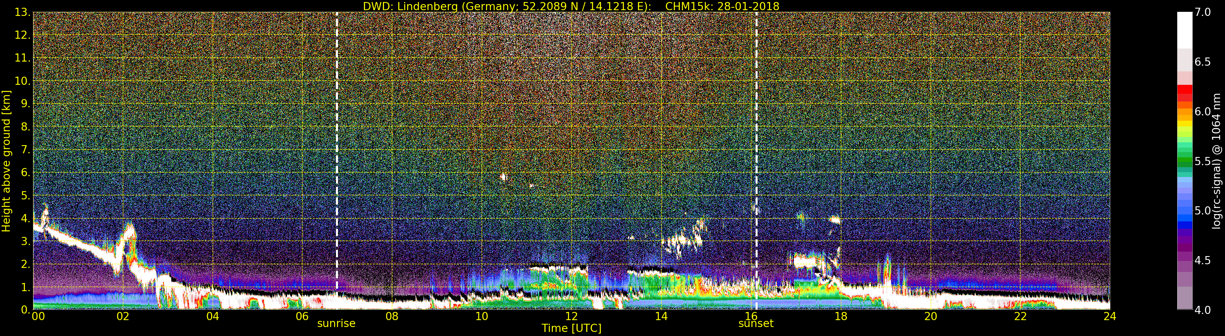1225x336 pixels.
Task: Click the '4.0' colorbar tick value
Action: coord(1203,310)
